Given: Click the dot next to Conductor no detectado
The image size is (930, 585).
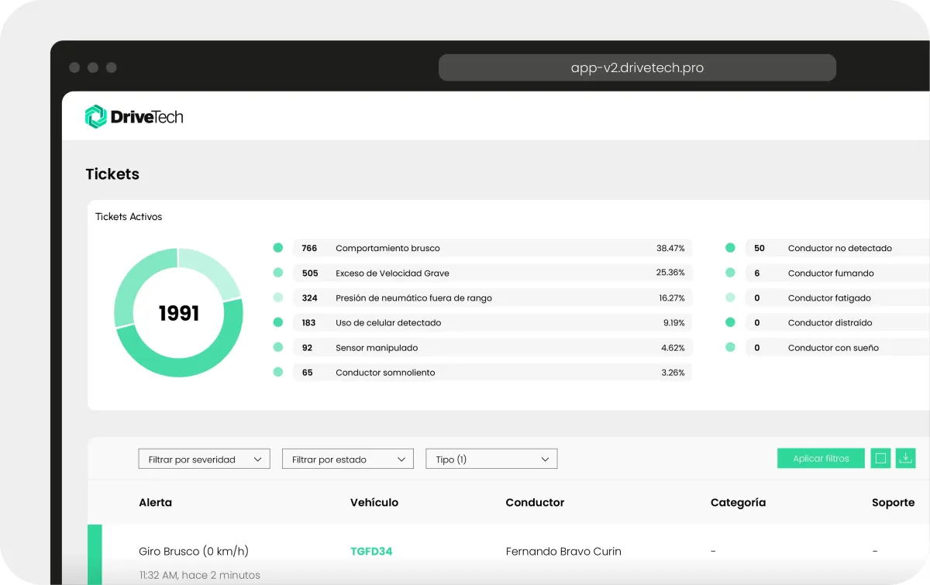Looking at the screenshot, I should (730, 248).
